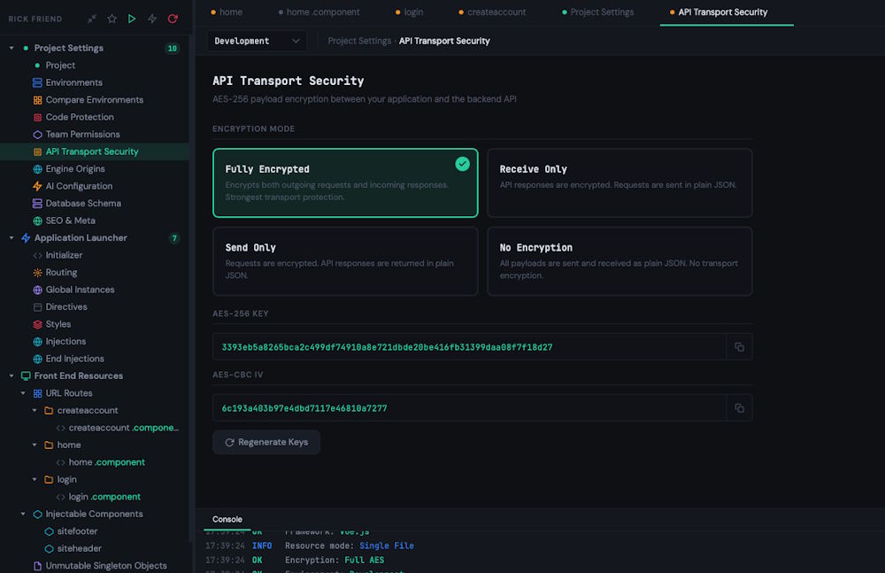Click the green play run icon
This screenshot has width=885, height=573.
132,19
